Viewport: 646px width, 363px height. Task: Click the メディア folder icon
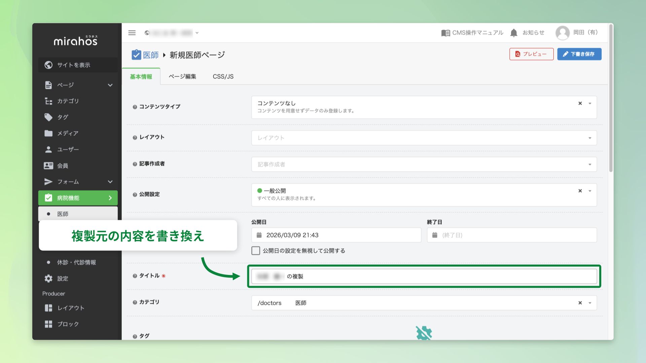pyautogui.click(x=48, y=133)
